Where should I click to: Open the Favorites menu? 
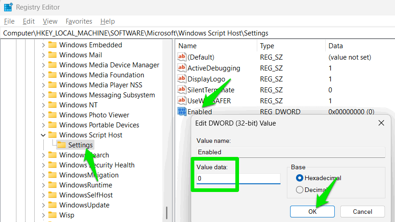(79, 21)
